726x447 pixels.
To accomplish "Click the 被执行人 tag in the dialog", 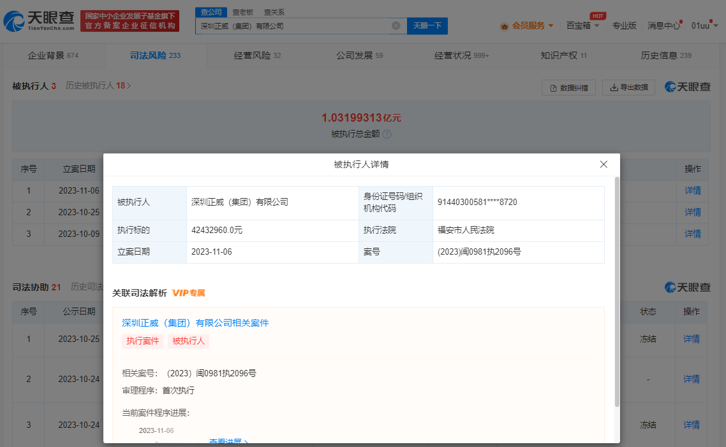I will pos(188,341).
